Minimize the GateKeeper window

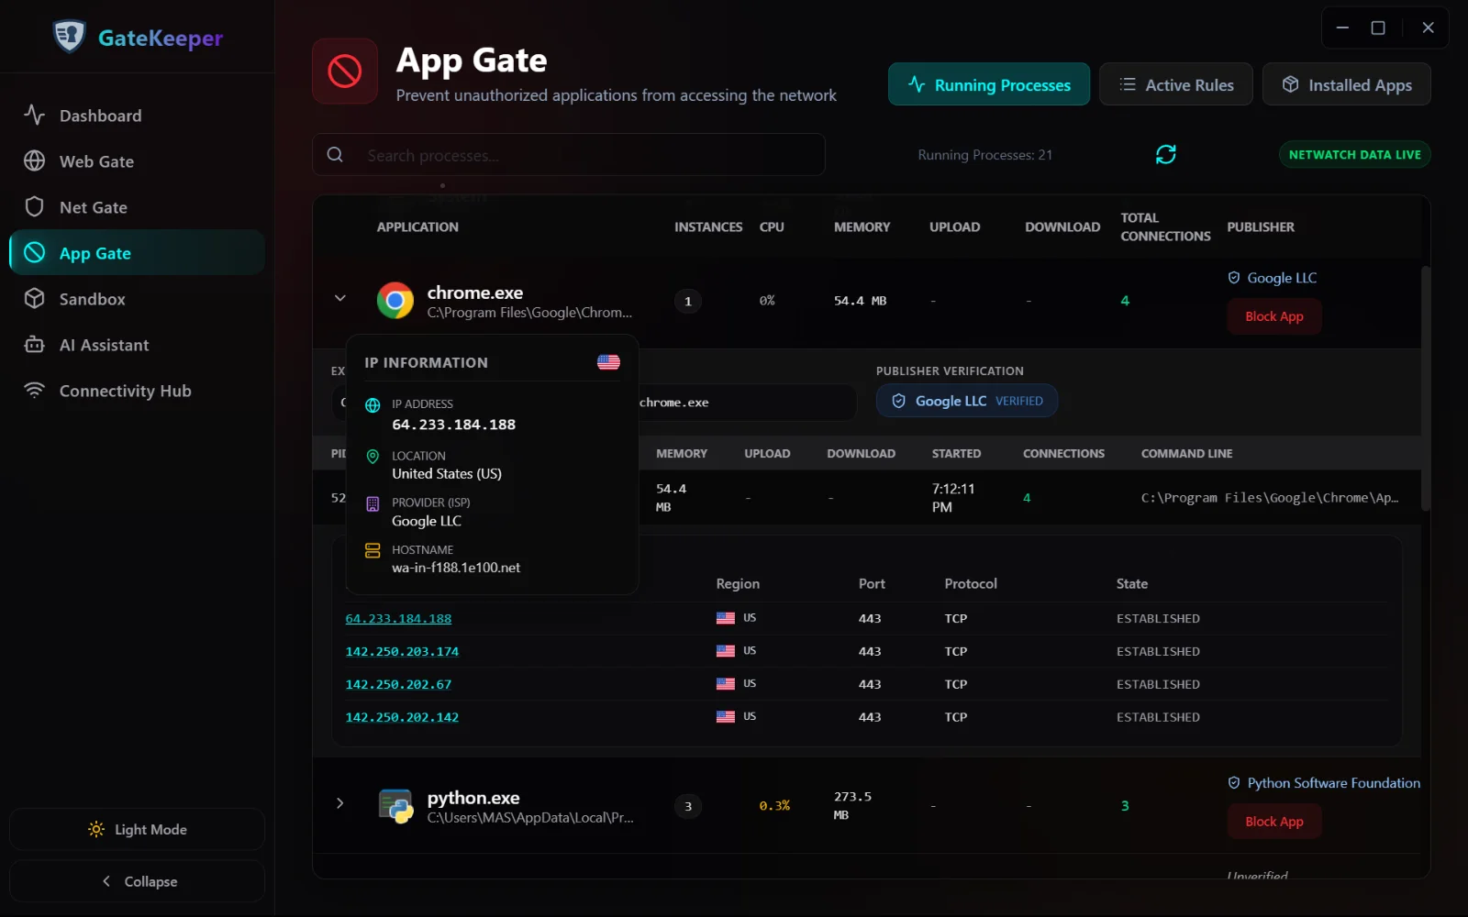point(1342,28)
